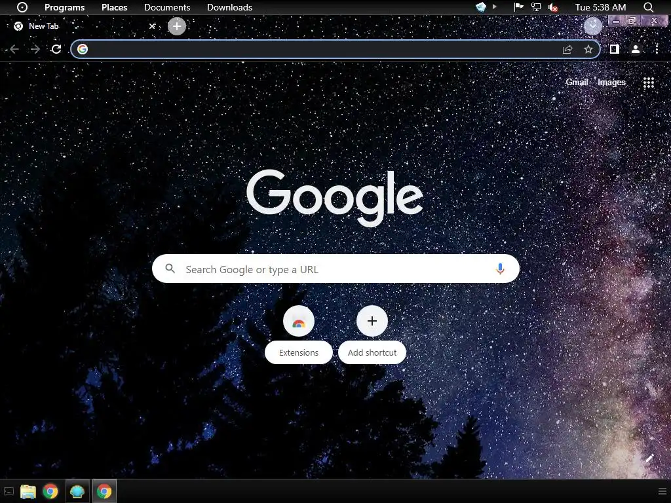This screenshot has height=503, width=671.
Task: Click the Add shortcut button
Action: click(372, 335)
